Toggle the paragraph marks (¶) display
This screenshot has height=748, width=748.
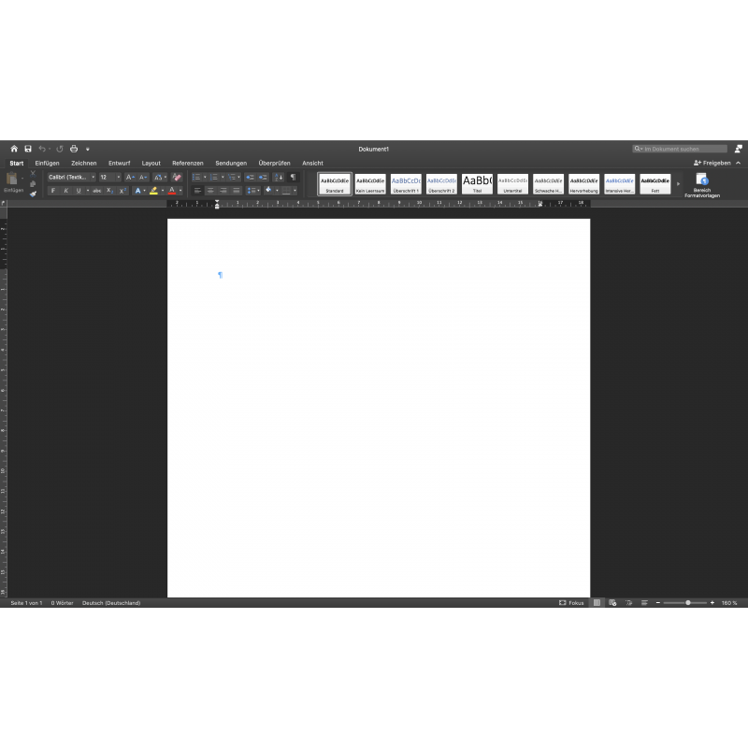(293, 177)
